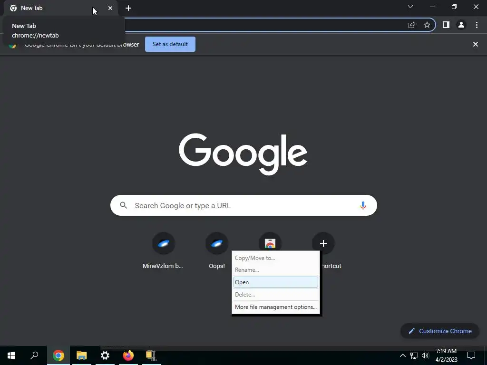Open a new tab with the plus button

(x=128, y=8)
